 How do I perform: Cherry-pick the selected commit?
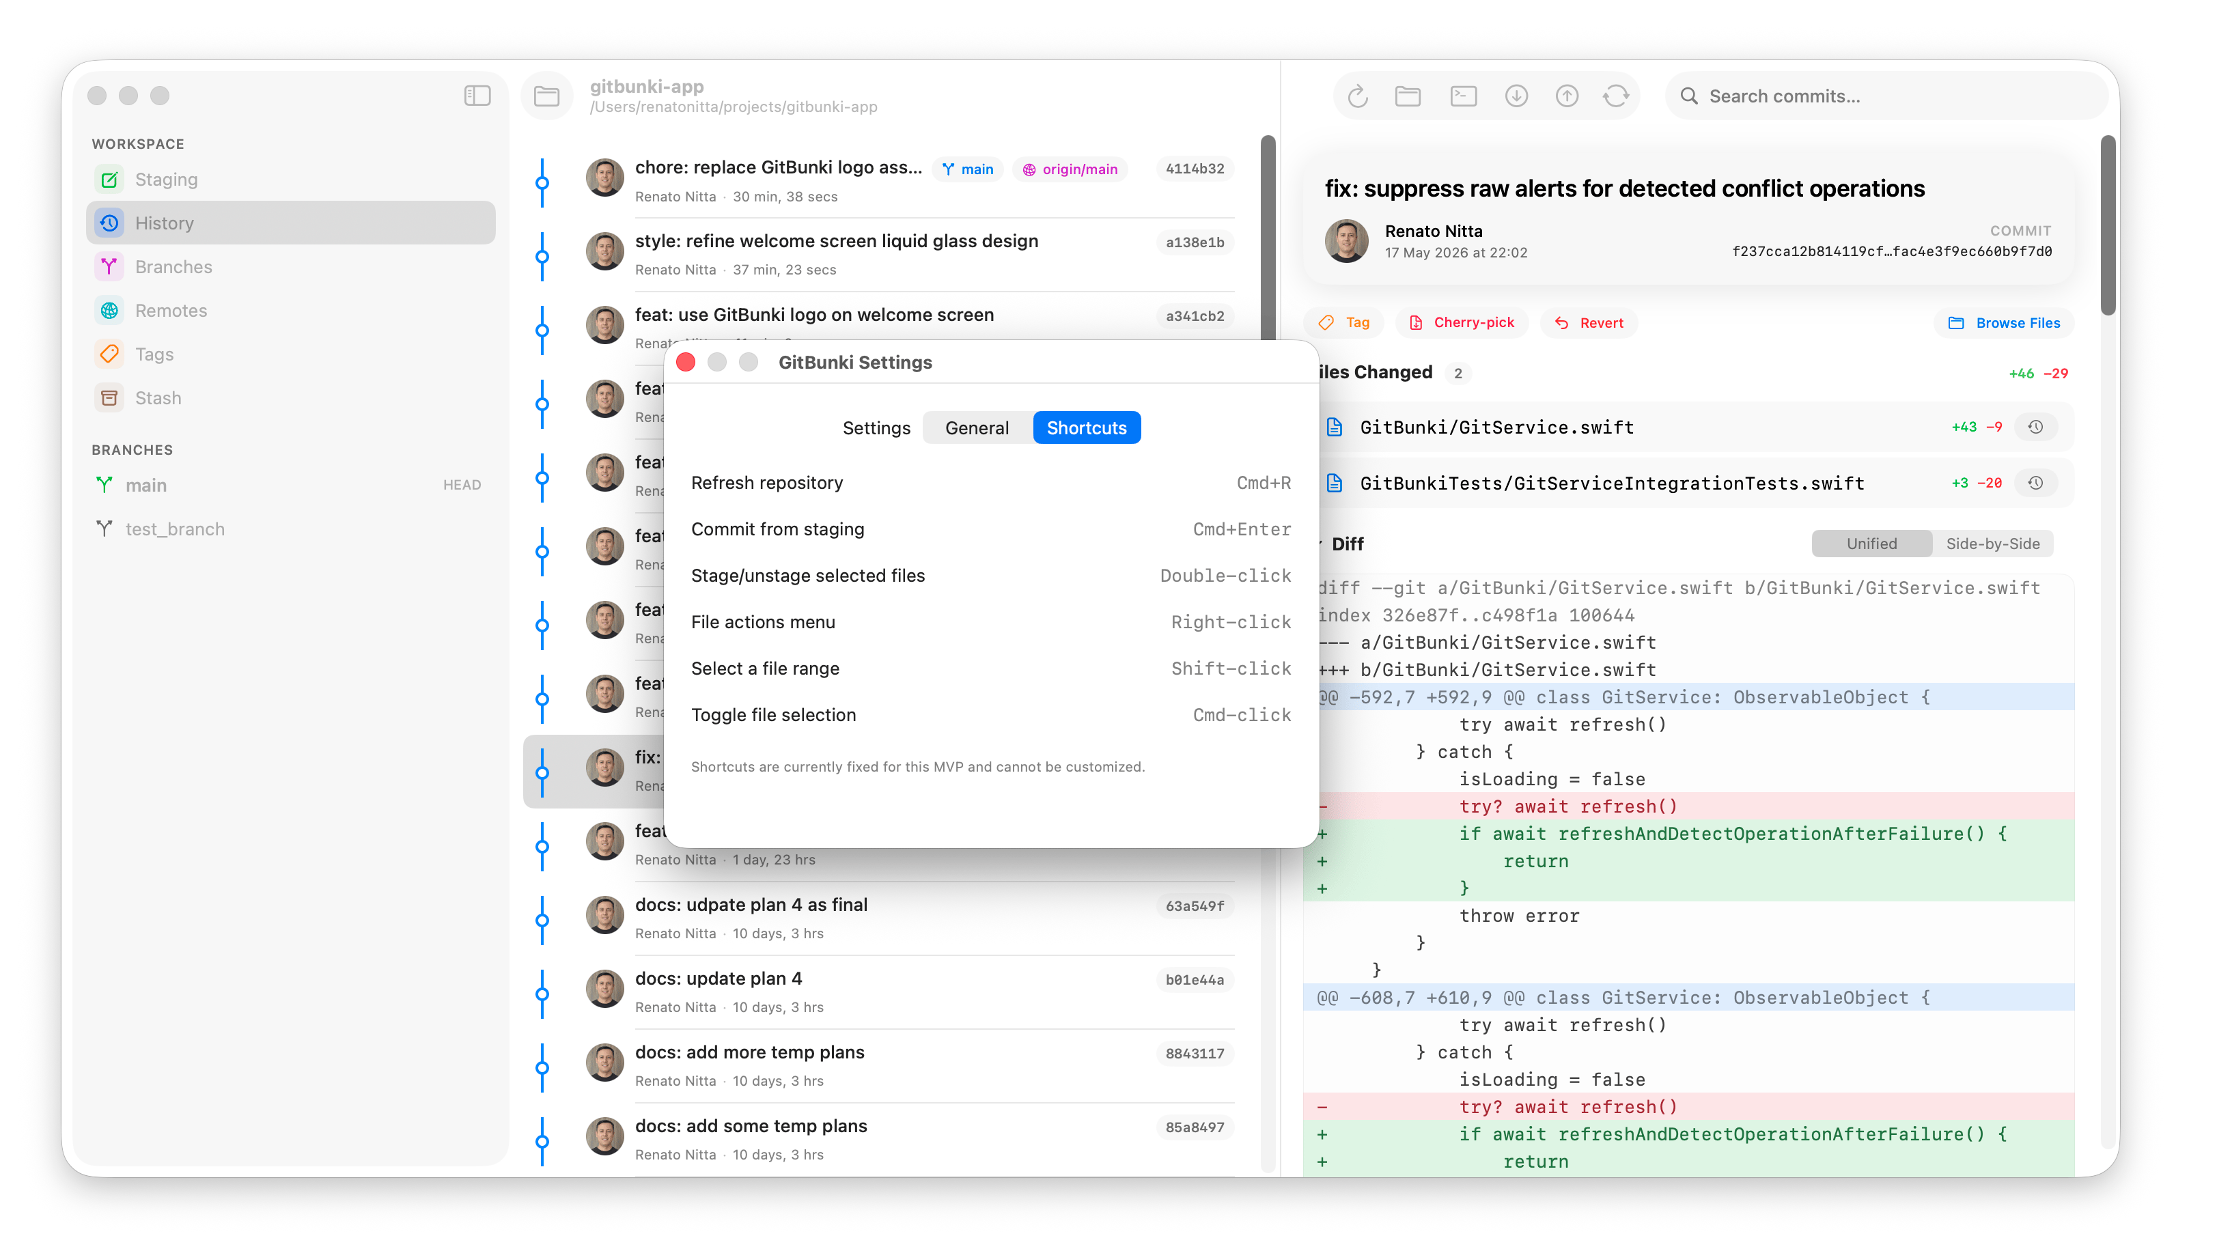(x=1462, y=322)
